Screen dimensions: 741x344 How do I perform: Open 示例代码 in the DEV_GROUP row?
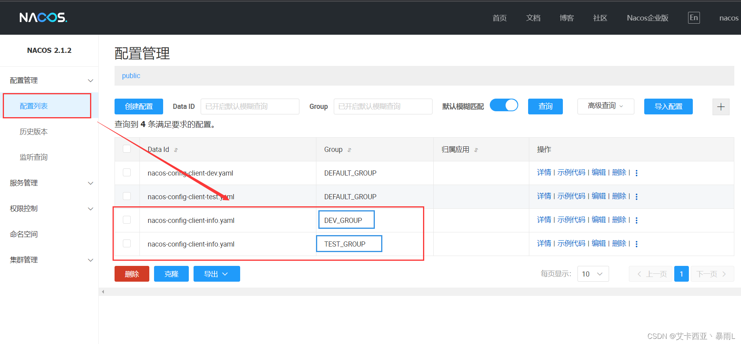pyautogui.click(x=571, y=220)
